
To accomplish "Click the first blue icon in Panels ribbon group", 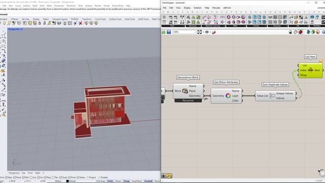I will point(249,17).
